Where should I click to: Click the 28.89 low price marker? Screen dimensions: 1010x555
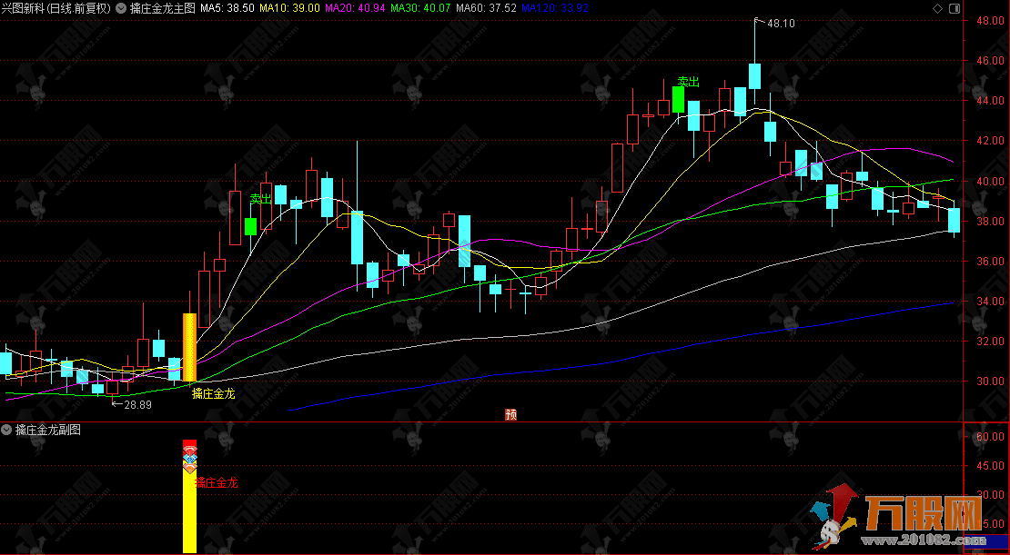click(135, 403)
